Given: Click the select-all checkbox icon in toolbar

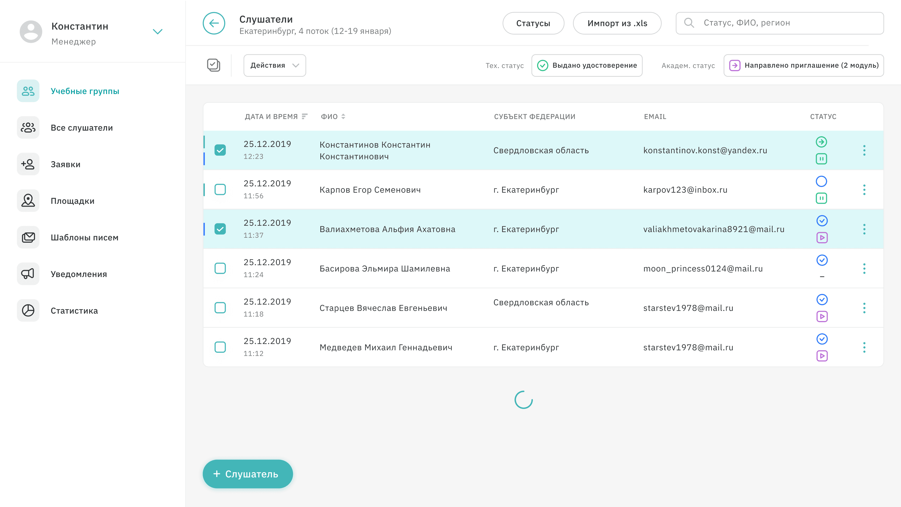Looking at the screenshot, I should [x=213, y=65].
